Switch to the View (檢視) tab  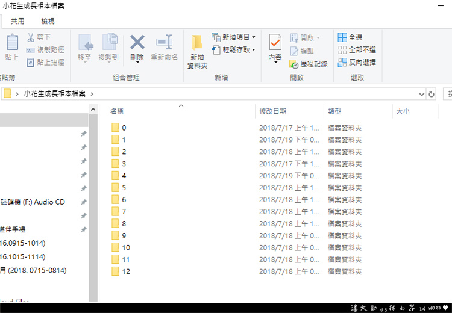click(48, 21)
